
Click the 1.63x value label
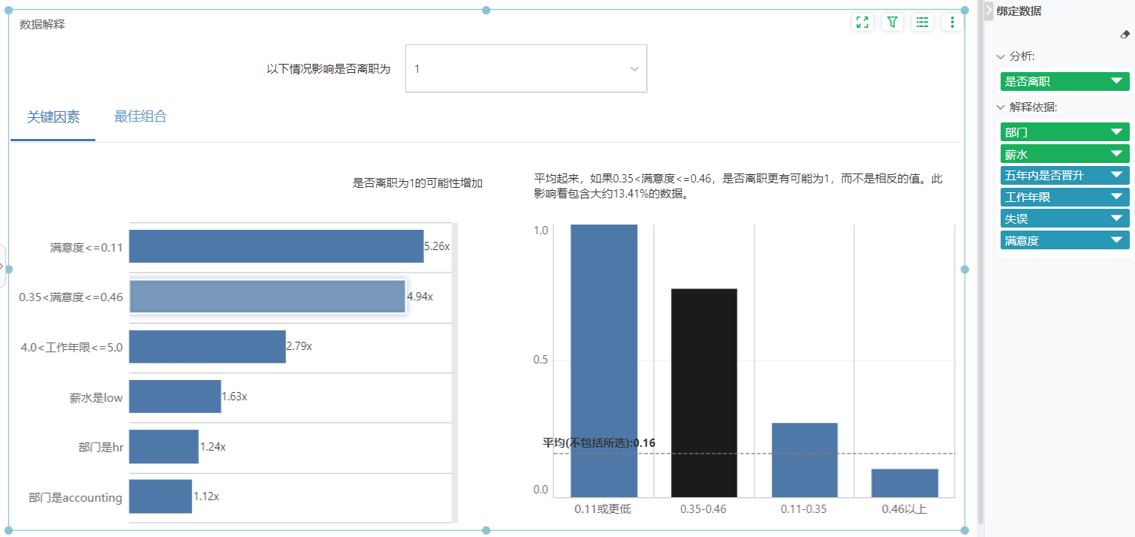click(x=234, y=397)
